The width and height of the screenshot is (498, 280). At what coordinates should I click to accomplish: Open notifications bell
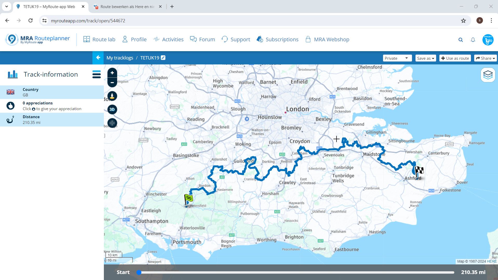click(473, 40)
